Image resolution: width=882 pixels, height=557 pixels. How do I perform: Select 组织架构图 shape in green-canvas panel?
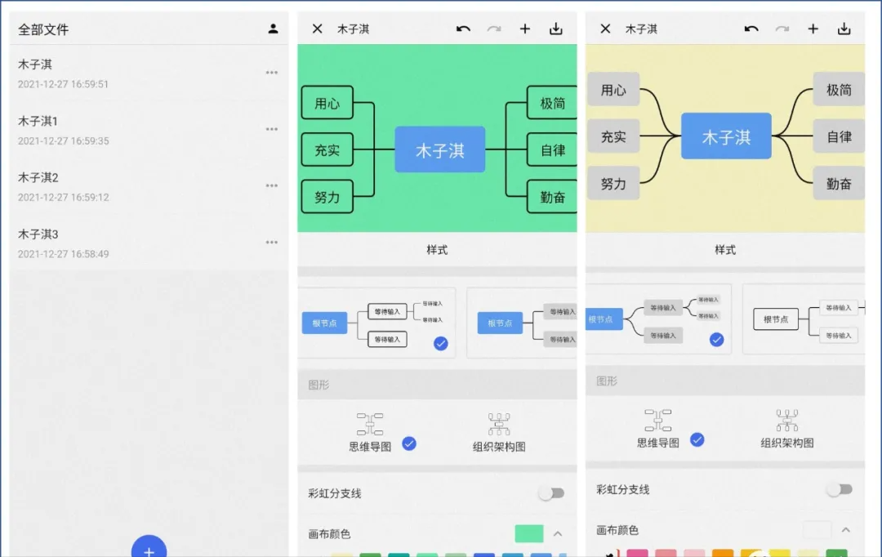(x=499, y=432)
